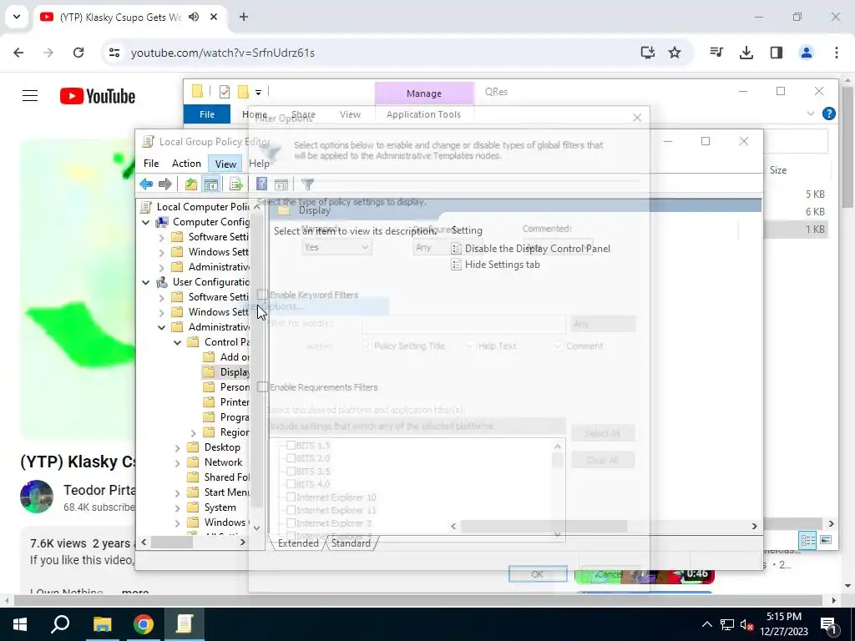This screenshot has height=641, width=855.
Task: Bookmark this page with the star icon
Action: [675, 53]
